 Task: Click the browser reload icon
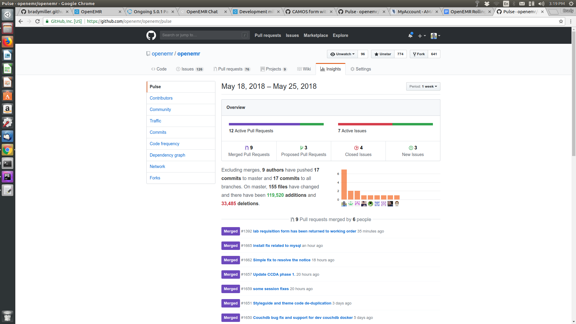[37, 21]
